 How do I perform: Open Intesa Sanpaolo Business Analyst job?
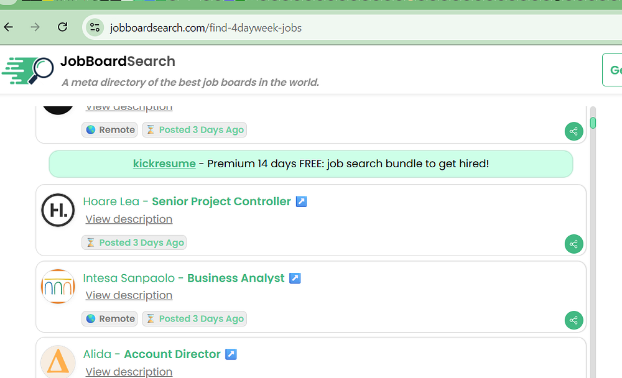(x=183, y=278)
